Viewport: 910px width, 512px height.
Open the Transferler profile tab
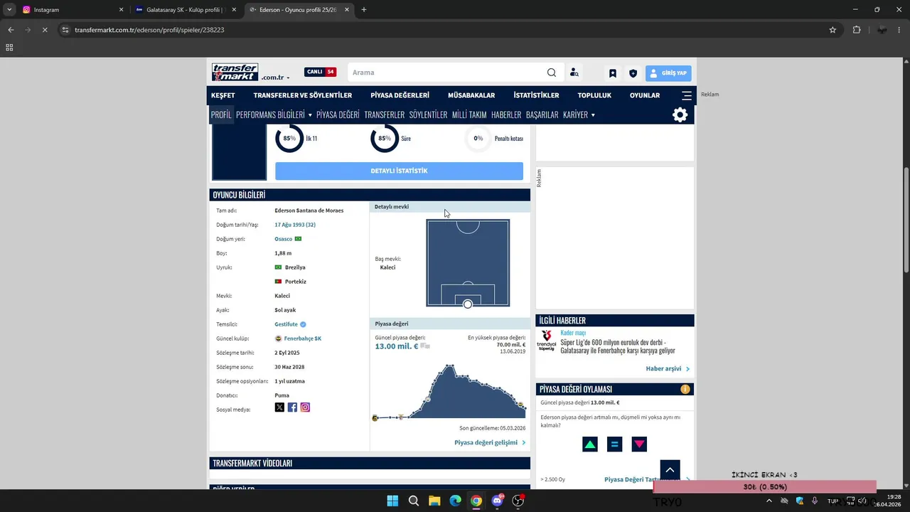point(385,114)
